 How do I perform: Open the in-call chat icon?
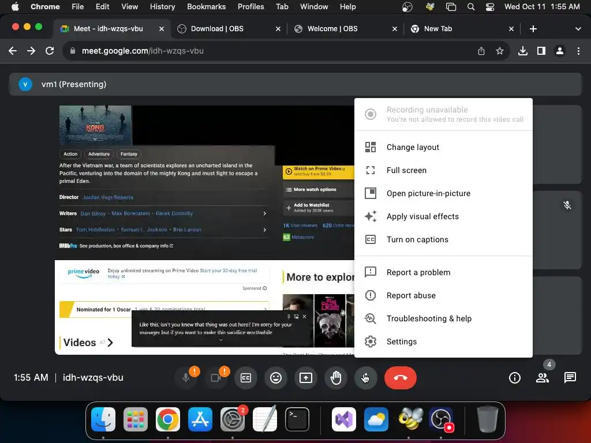pyautogui.click(x=570, y=377)
